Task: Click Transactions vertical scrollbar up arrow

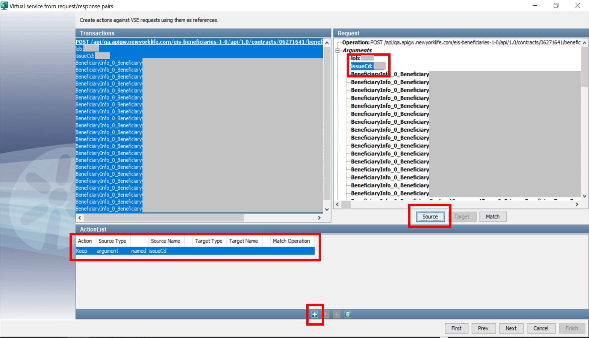Action: [327, 42]
